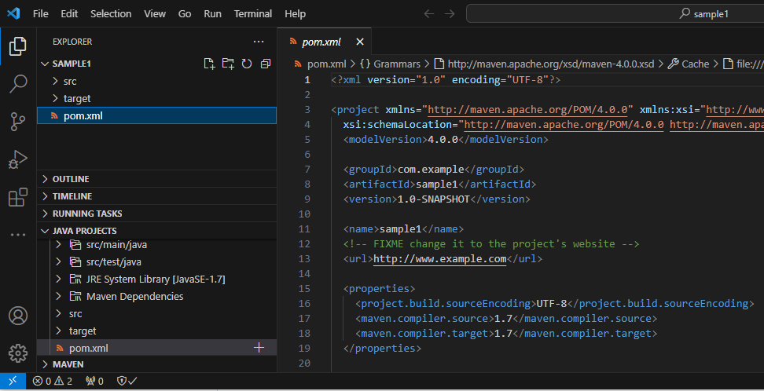Click the www.example.com URL link
This screenshot has height=391, width=764.
point(439,258)
